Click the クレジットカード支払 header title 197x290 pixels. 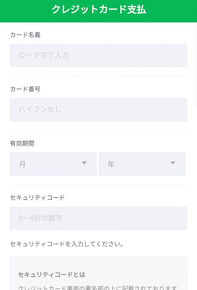99,10
